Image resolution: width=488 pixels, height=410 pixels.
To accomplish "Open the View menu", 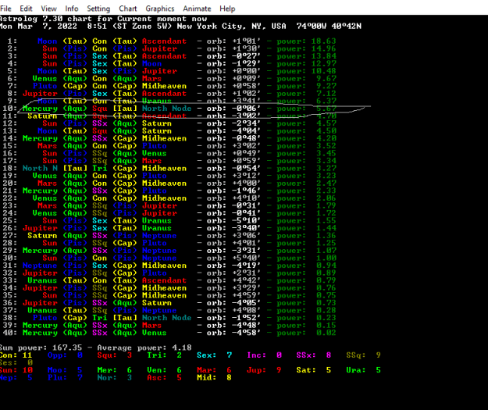I will (x=48, y=9).
